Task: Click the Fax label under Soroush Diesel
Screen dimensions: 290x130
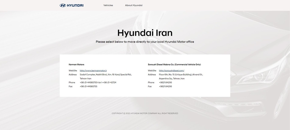Action: click(149, 86)
